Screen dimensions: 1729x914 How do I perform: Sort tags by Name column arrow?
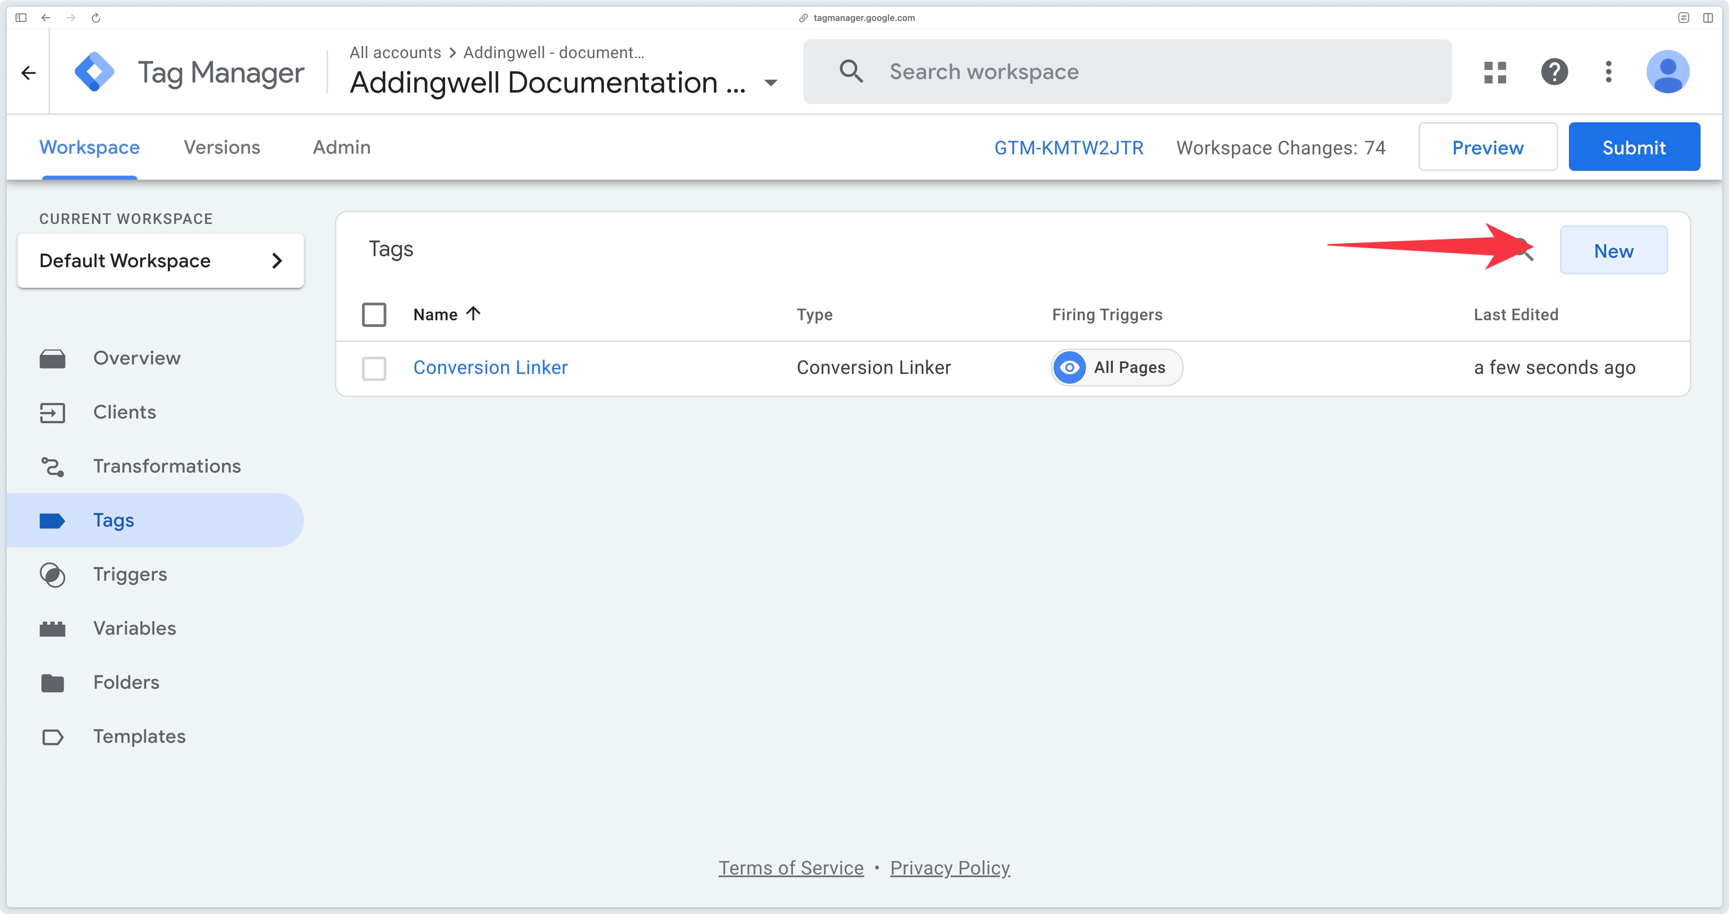[473, 314]
